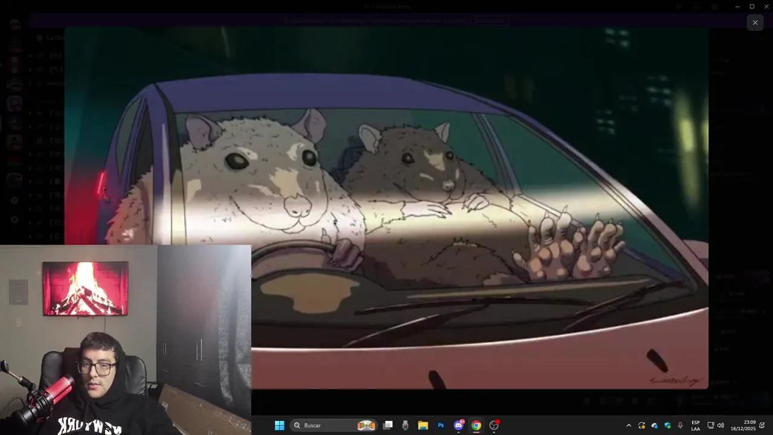Viewport: 773px width, 435px height.
Task: Switch to Discord via taskbar icon
Action: tap(458, 425)
